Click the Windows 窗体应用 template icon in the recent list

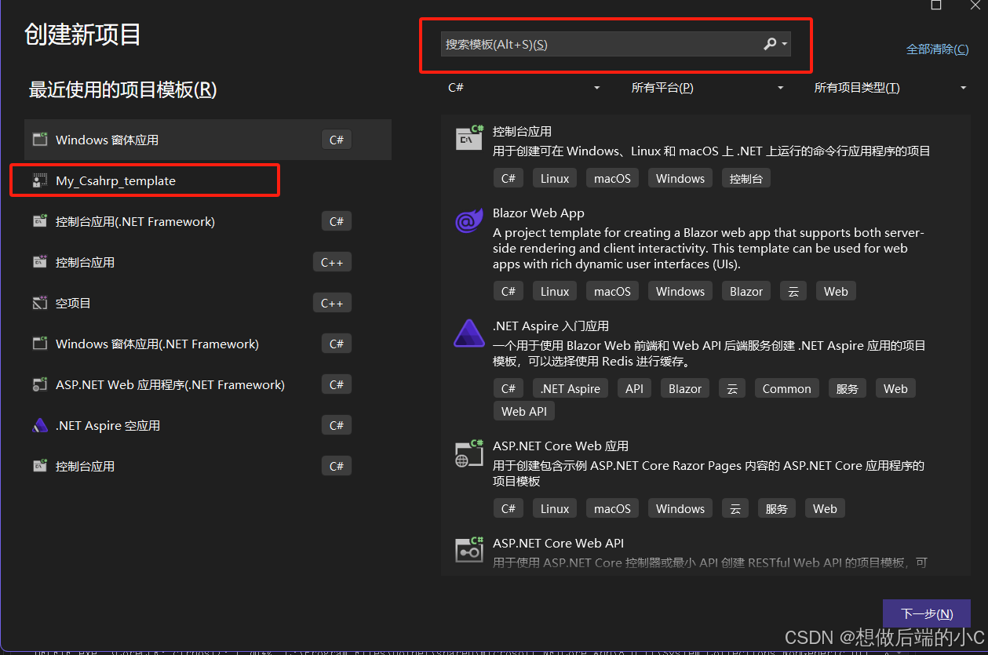[40, 140]
